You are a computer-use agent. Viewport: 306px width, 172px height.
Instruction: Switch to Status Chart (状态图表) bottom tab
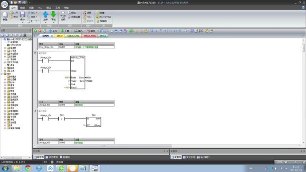click(x=52, y=157)
